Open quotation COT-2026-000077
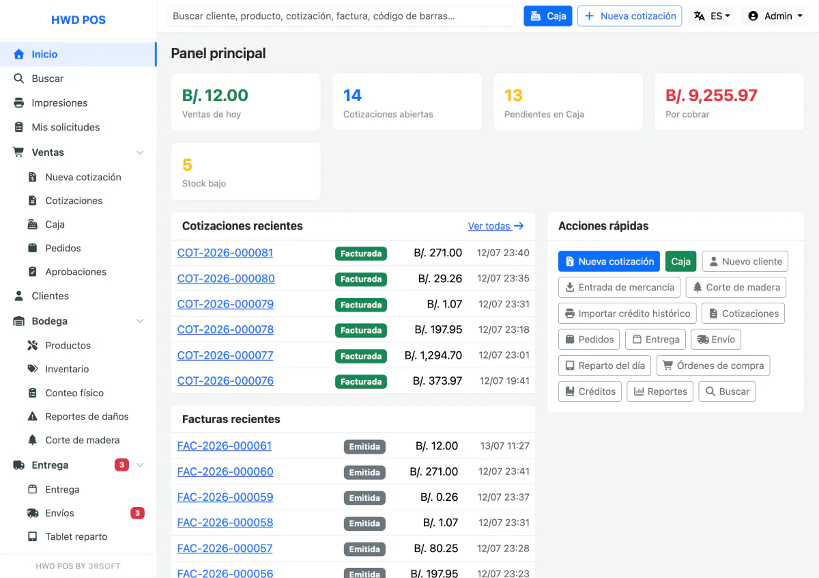This screenshot has width=819, height=578. click(225, 355)
